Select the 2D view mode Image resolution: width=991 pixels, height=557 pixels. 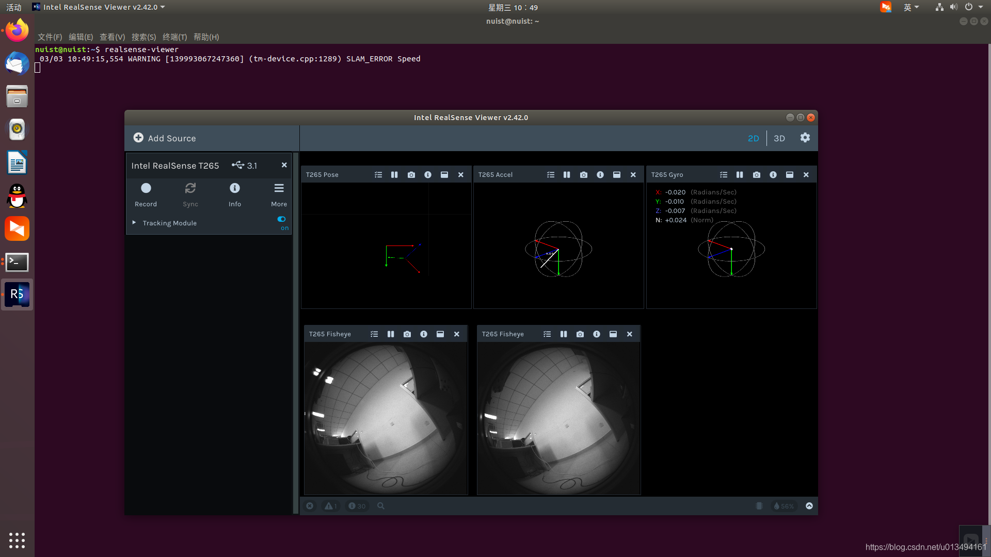[x=753, y=138]
